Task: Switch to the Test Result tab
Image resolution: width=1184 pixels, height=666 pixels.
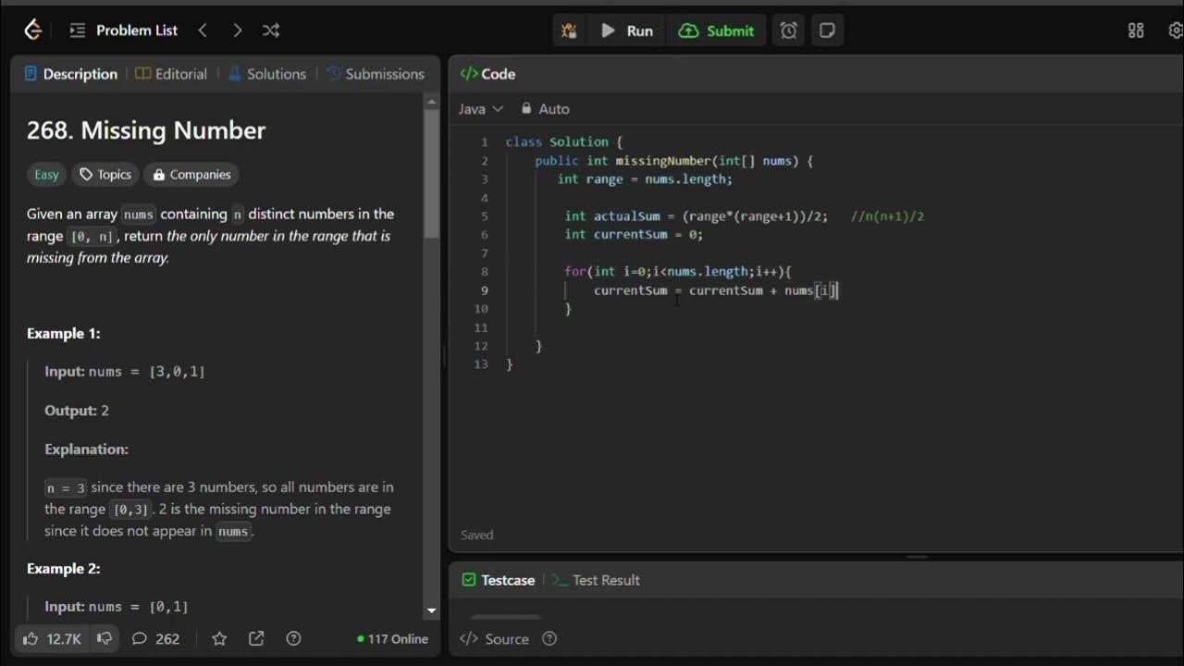Action: click(x=597, y=580)
